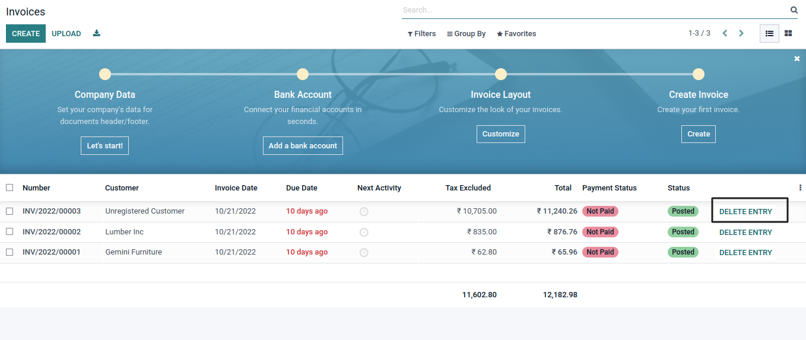806x340 pixels.
Task: Select all invoices header checkbox
Action: click(x=9, y=188)
